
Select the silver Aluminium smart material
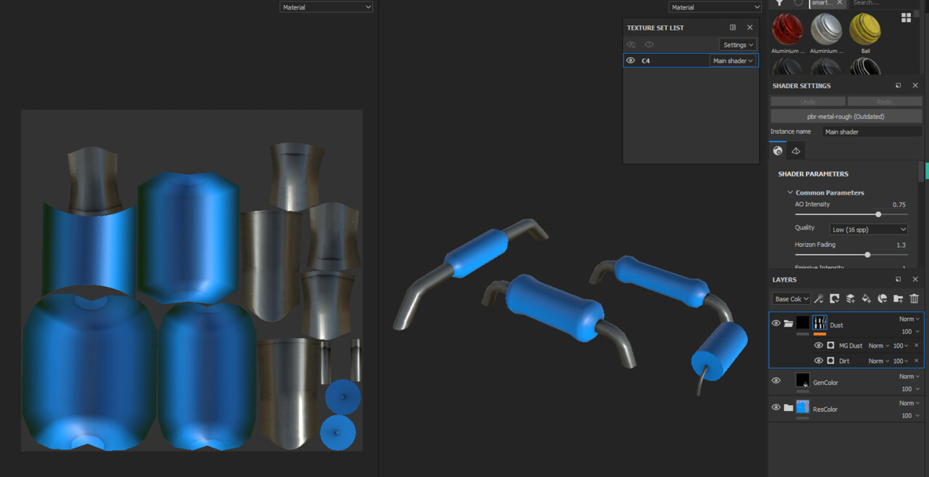(826, 29)
